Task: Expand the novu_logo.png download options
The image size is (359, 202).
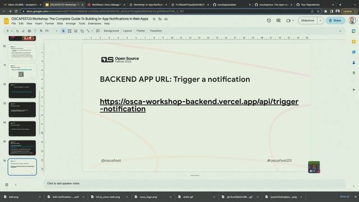Action: (171, 197)
